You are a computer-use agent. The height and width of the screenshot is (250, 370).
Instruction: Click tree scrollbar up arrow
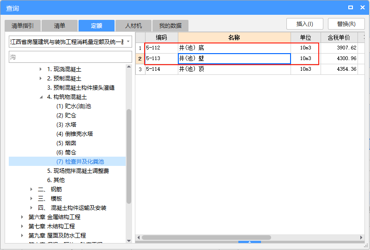point(129,67)
